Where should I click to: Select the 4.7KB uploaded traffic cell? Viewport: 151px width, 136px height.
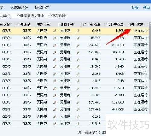[120, 59]
